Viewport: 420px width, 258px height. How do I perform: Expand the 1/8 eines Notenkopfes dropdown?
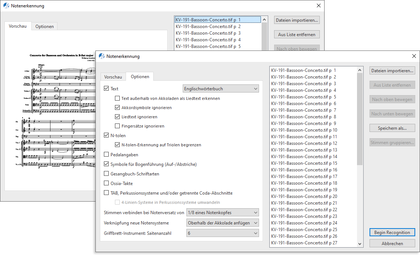pos(223,212)
